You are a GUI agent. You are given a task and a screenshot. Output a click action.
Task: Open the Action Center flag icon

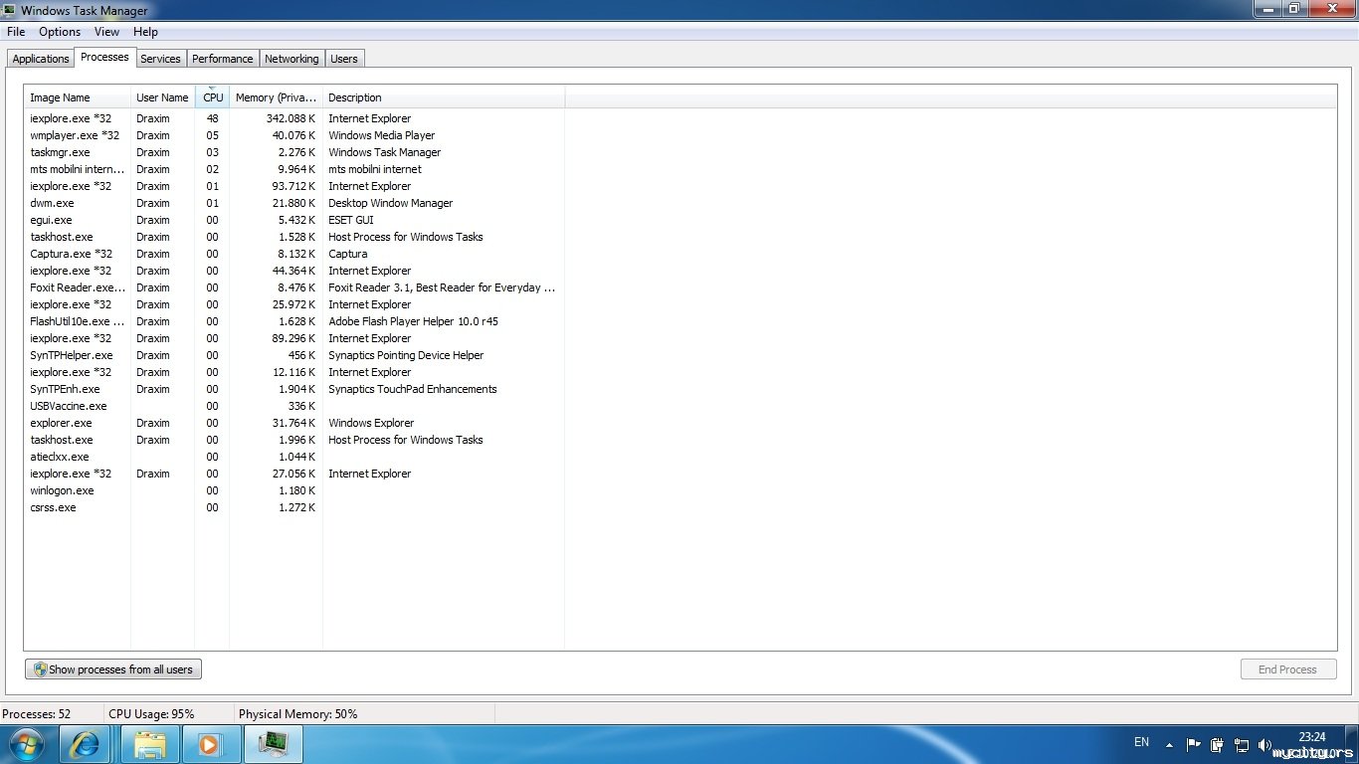[x=1193, y=744]
